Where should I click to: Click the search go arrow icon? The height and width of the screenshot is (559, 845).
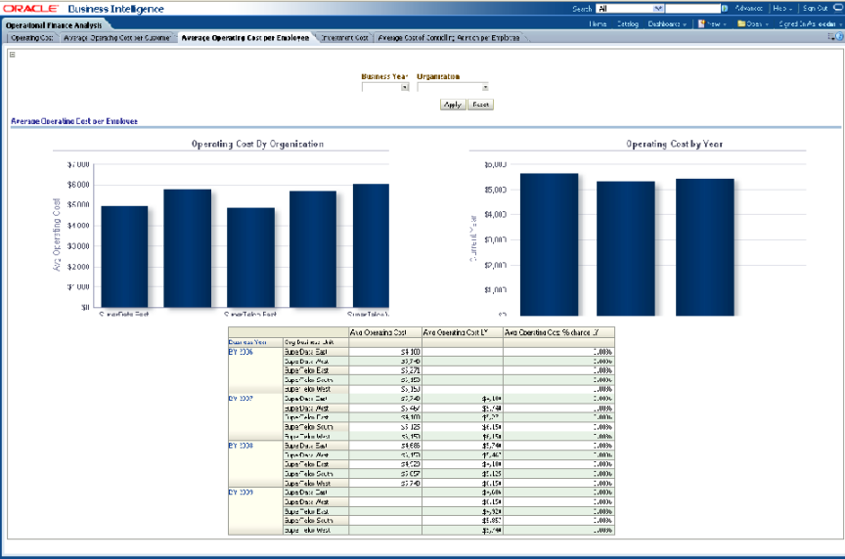(725, 9)
